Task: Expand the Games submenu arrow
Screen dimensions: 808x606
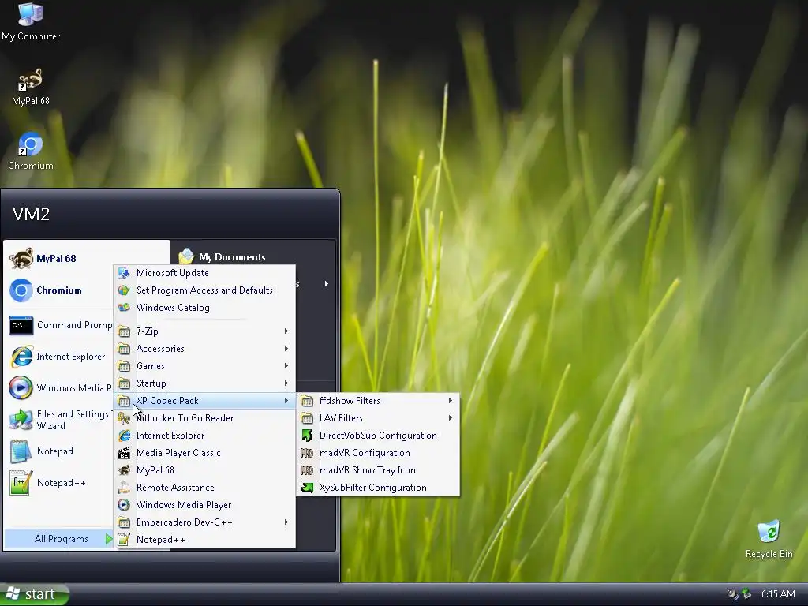Action: pos(286,366)
